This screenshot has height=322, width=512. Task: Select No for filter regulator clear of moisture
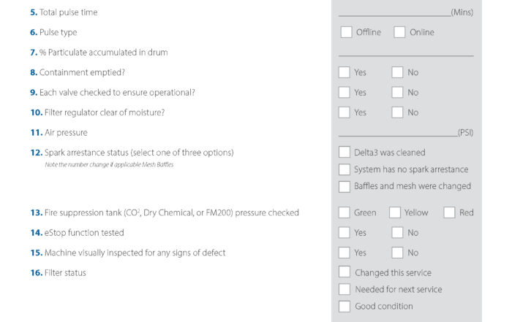[397, 112]
